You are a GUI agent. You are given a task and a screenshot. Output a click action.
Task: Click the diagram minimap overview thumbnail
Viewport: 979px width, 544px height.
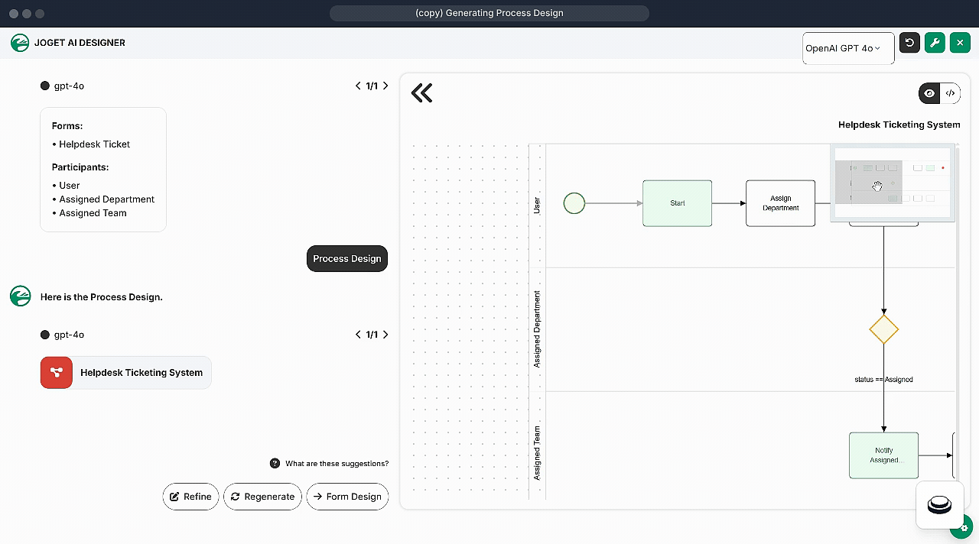[892, 183]
